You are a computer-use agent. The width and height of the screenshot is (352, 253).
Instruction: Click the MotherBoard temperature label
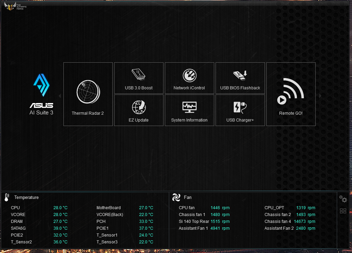109,208
